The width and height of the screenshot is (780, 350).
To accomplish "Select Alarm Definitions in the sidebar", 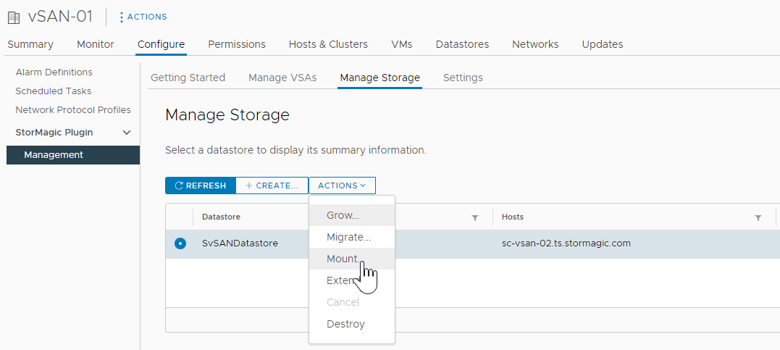I will [x=54, y=72].
